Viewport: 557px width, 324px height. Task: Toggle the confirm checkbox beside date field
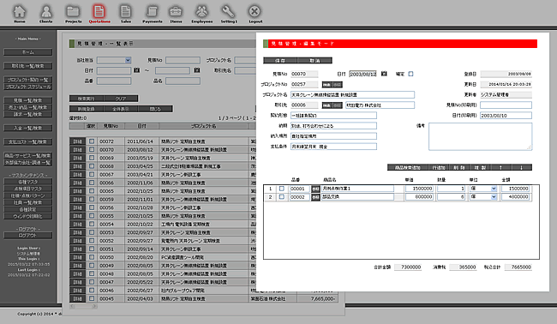(410, 74)
